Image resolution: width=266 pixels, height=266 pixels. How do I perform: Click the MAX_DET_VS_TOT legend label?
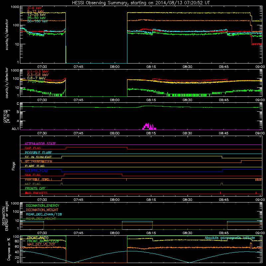(x=41, y=244)
